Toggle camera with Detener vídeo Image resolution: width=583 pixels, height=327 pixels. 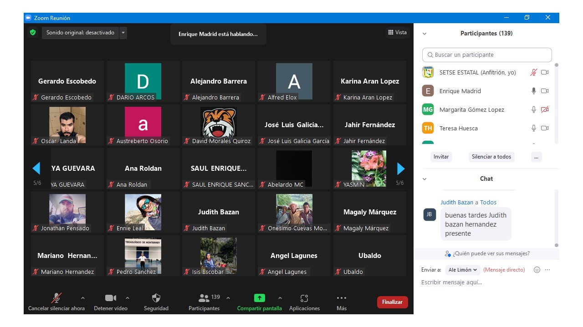pyautogui.click(x=110, y=298)
